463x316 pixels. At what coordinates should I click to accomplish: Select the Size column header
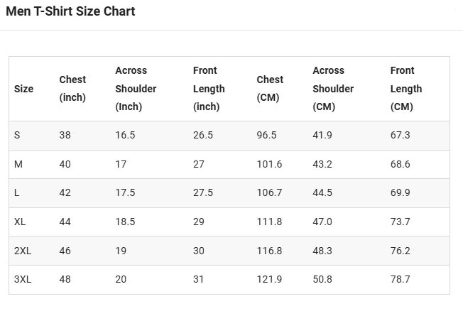tap(23, 89)
